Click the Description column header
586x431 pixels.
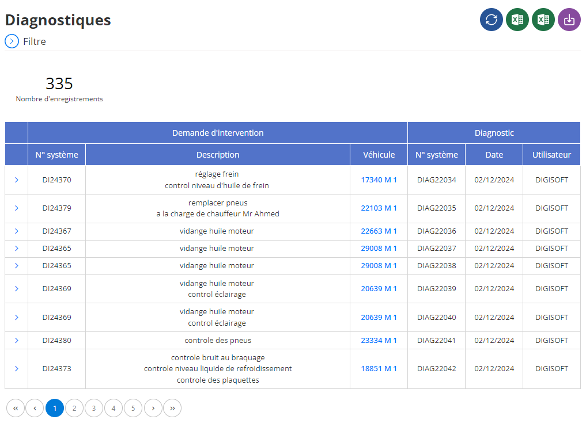coord(218,155)
